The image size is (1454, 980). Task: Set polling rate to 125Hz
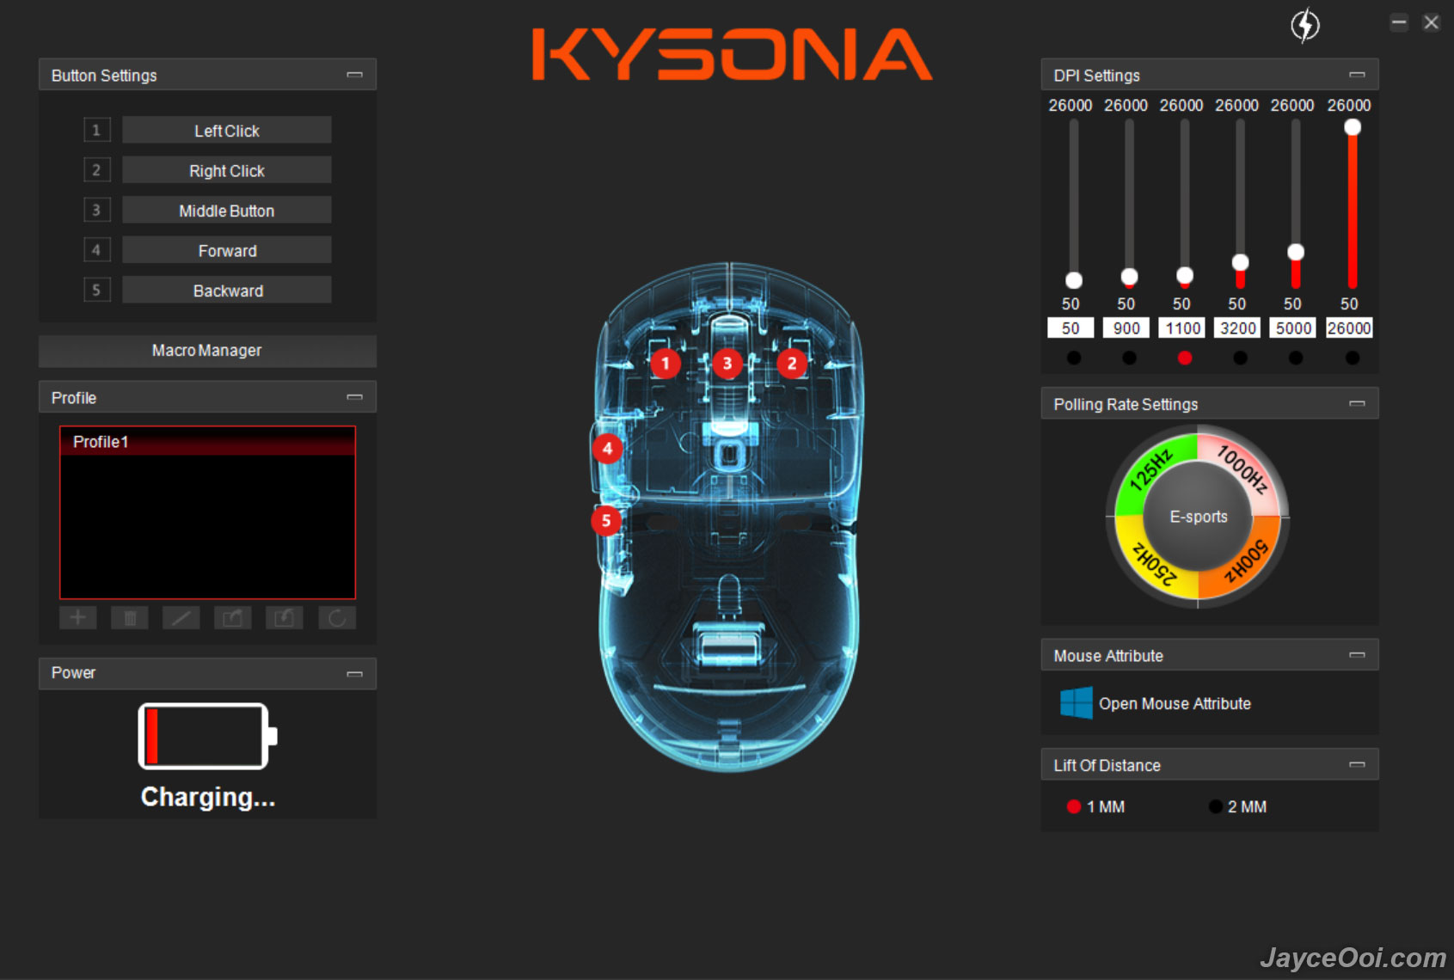point(1153,470)
